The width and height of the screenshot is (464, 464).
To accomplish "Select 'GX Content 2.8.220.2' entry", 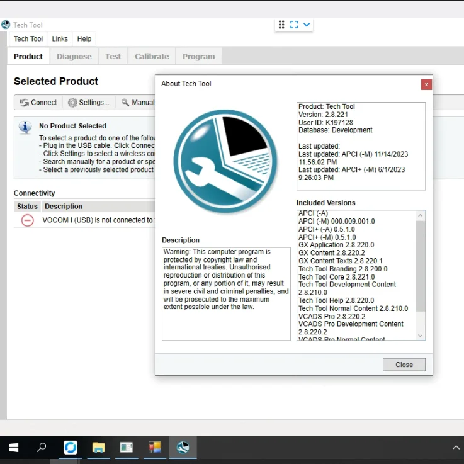I will pyautogui.click(x=331, y=253).
